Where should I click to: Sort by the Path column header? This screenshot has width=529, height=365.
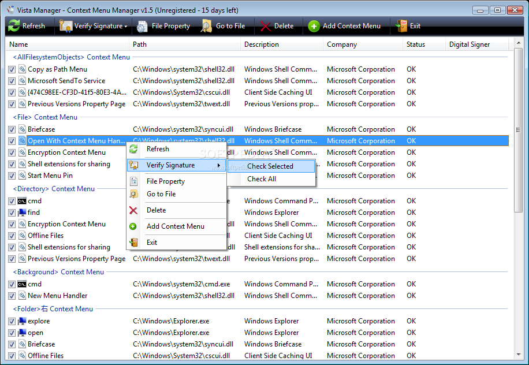[x=185, y=44]
